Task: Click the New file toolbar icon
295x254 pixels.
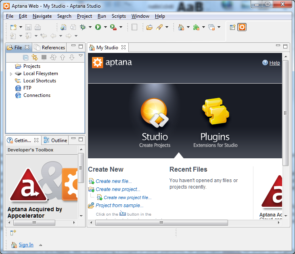Action: (x=13, y=27)
